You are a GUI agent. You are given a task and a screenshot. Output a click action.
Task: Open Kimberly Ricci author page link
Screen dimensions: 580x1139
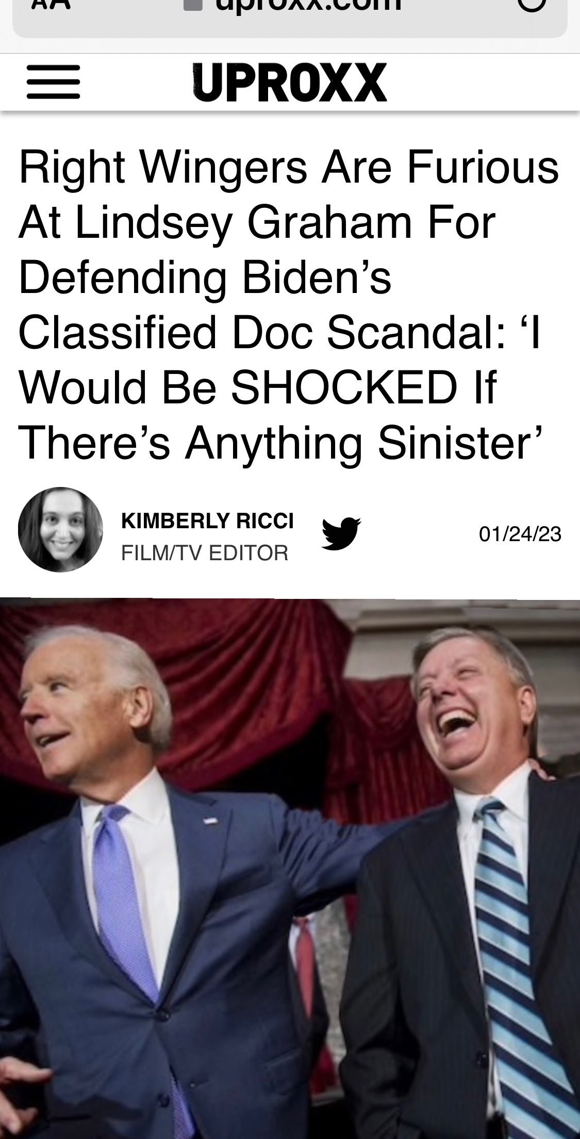(x=207, y=521)
